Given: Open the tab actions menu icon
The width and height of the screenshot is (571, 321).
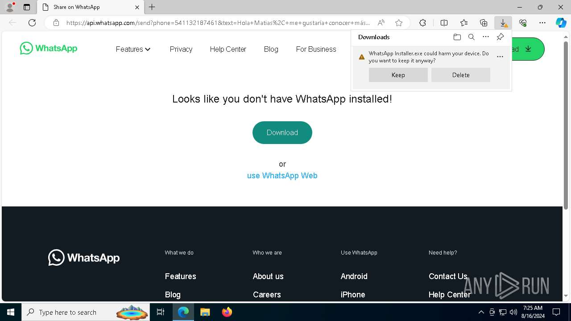Looking at the screenshot, I should tap(27, 7).
